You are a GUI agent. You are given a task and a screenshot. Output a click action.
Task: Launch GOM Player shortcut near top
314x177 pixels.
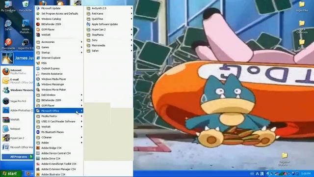tap(59, 29)
